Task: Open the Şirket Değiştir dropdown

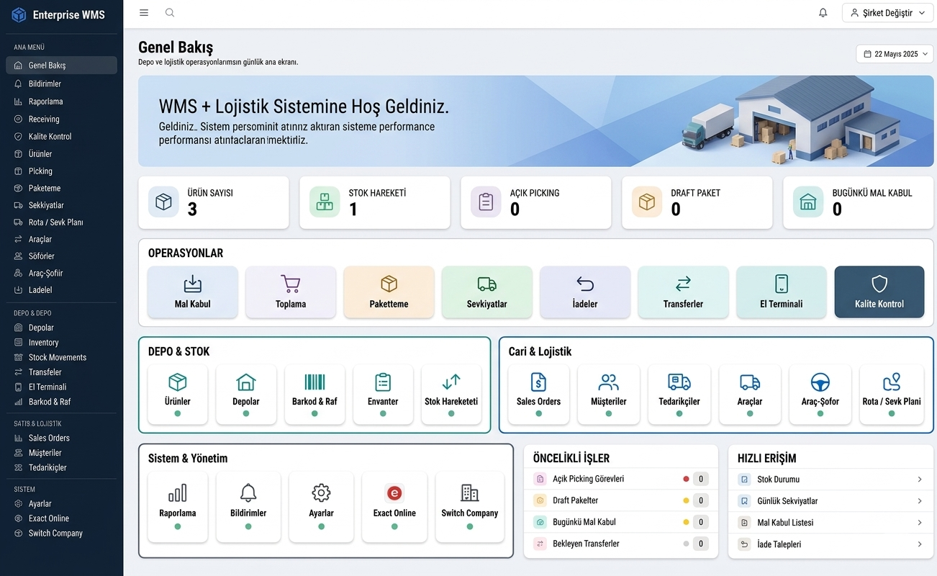Action: click(888, 13)
